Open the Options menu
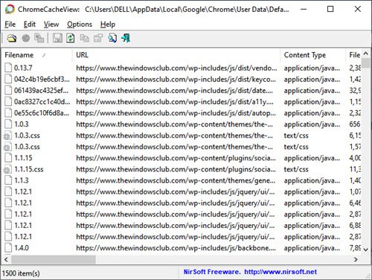Image resolution: width=372 pixels, height=280 pixels. coord(80,25)
